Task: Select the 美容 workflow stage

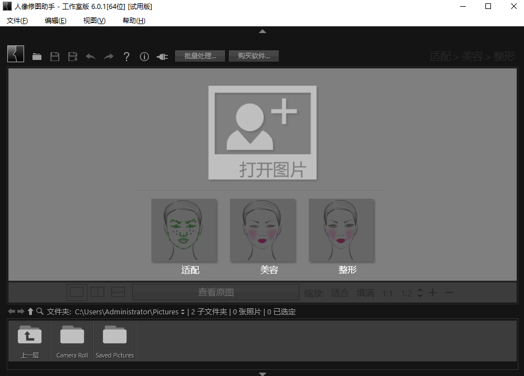Action: coord(263,231)
